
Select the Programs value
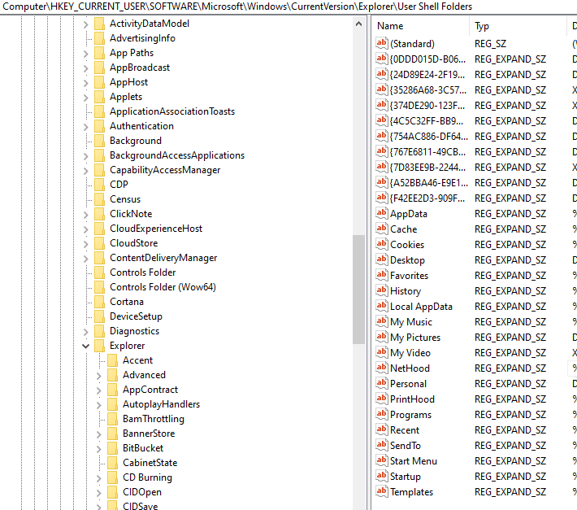point(410,415)
